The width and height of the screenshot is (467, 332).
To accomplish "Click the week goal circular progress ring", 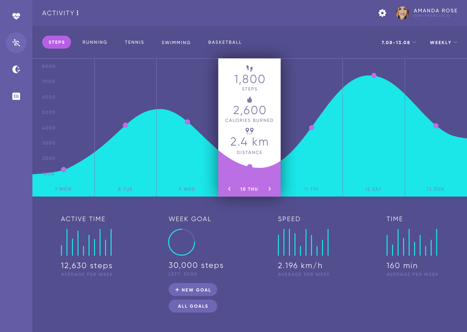I will [x=182, y=242].
